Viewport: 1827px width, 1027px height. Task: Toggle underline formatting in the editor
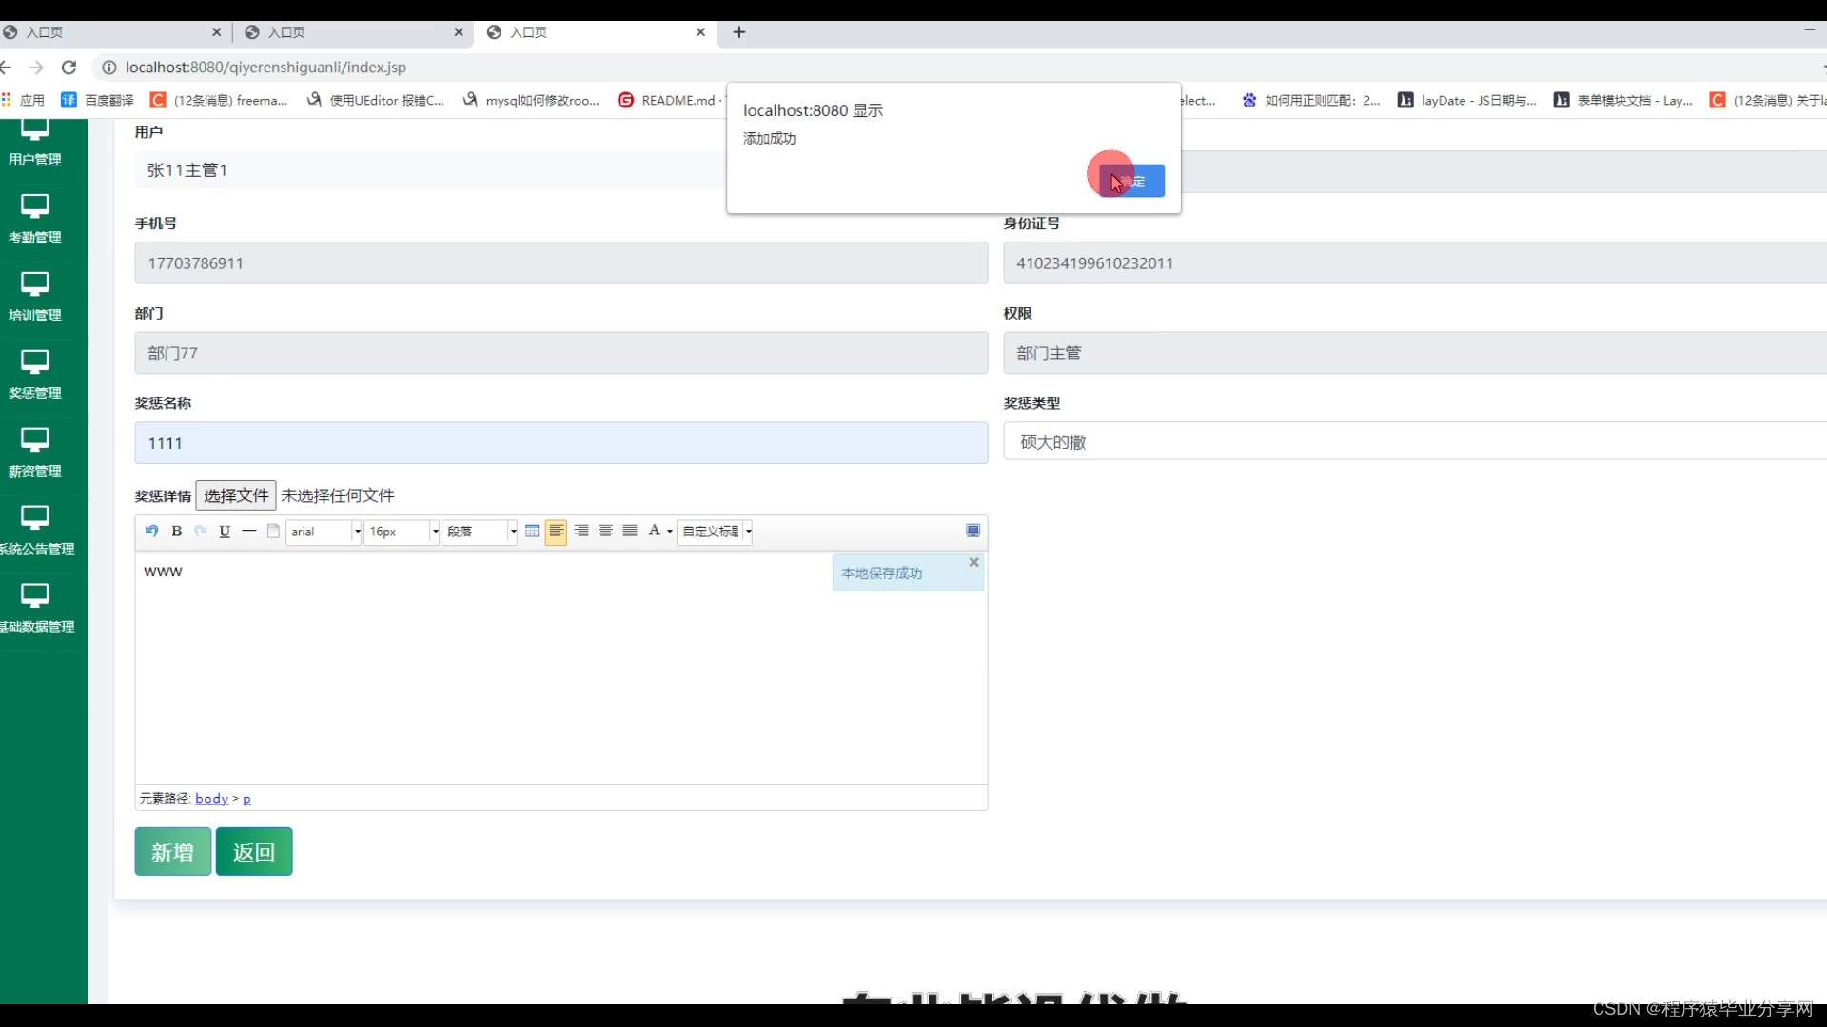[x=225, y=531]
